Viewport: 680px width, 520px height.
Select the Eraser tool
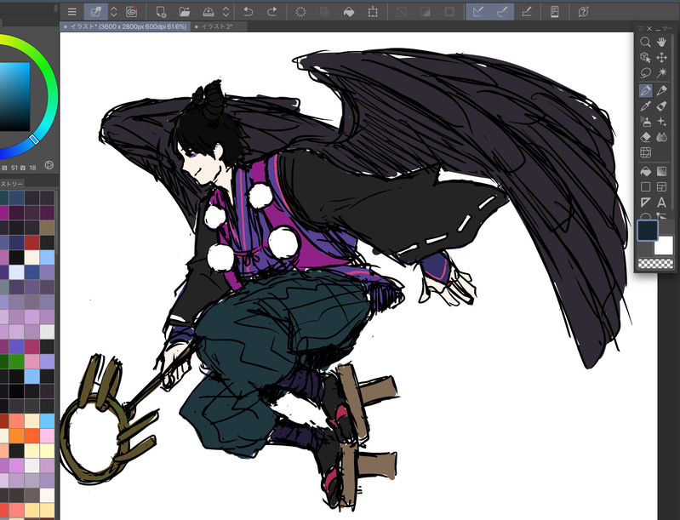click(645, 138)
